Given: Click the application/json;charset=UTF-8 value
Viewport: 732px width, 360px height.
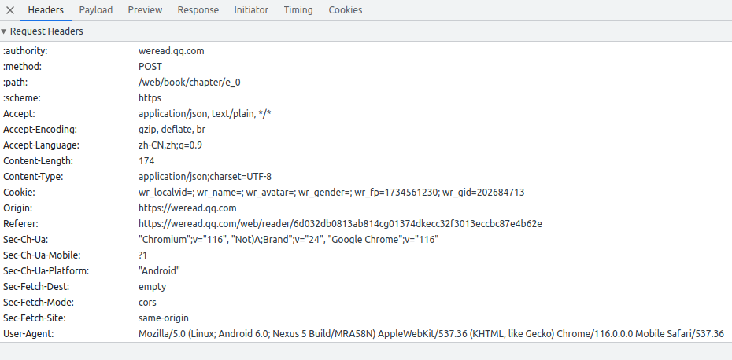Looking at the screenshot, I should (205, 177).
